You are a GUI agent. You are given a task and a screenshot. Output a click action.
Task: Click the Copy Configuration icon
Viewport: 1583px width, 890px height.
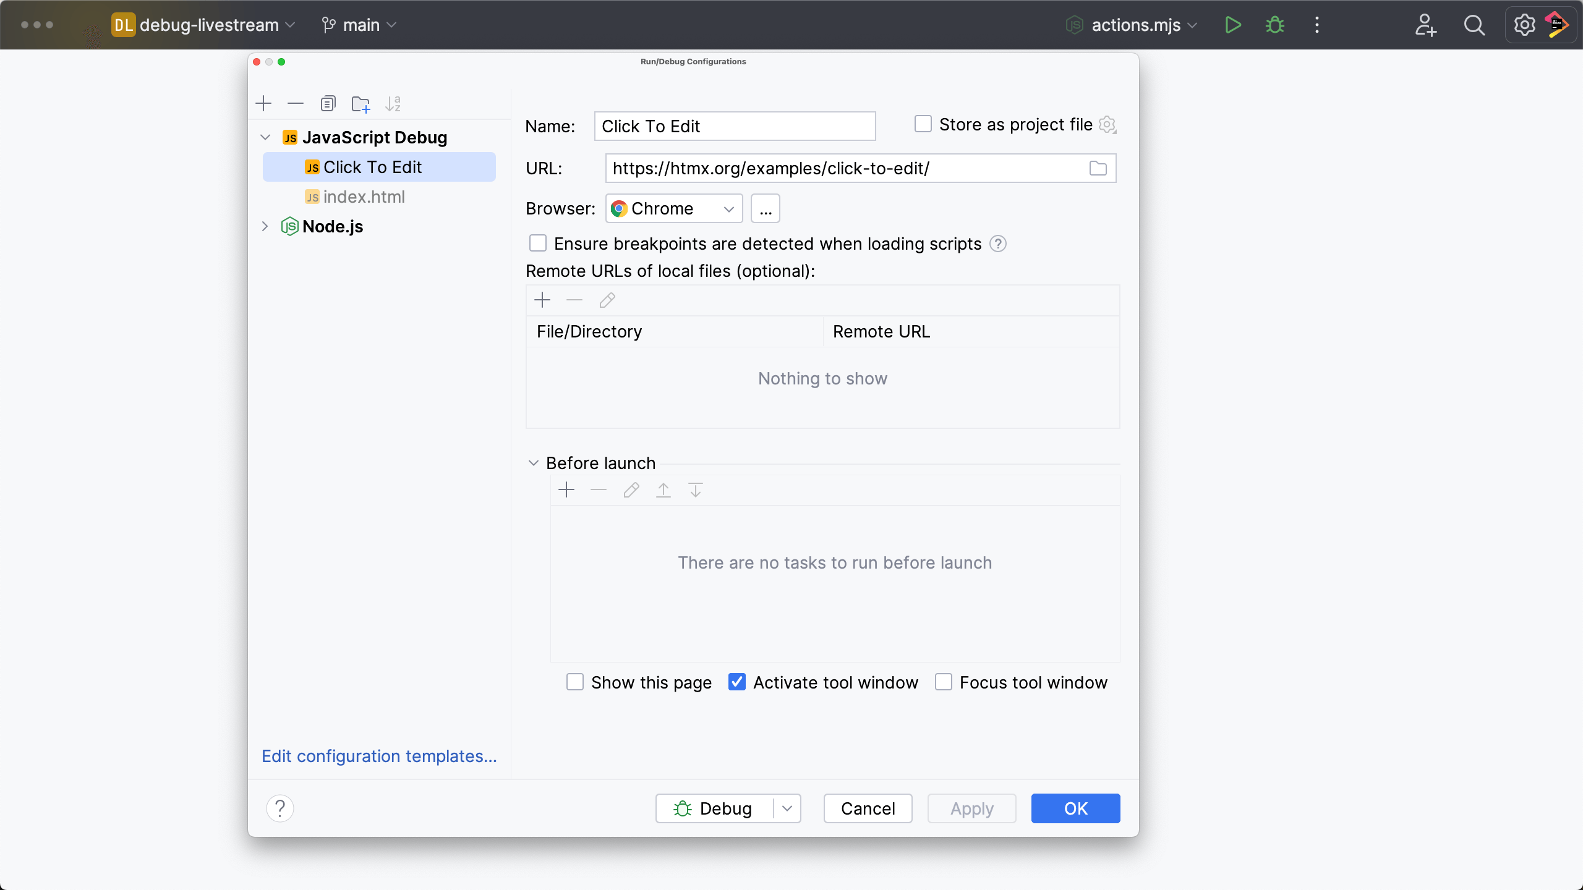(x=328, y=103)
